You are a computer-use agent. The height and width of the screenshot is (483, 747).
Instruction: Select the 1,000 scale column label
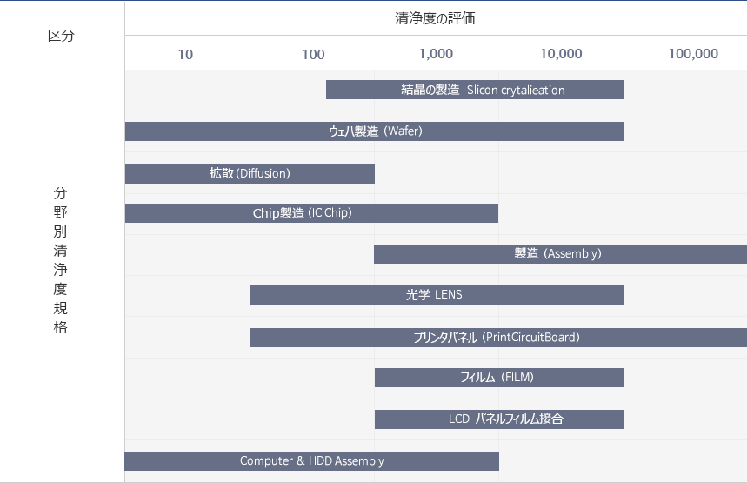point(436,54)
